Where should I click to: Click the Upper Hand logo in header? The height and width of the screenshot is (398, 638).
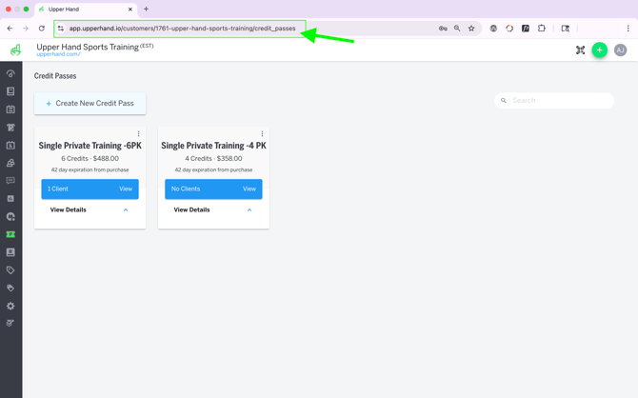click(15, 50)
